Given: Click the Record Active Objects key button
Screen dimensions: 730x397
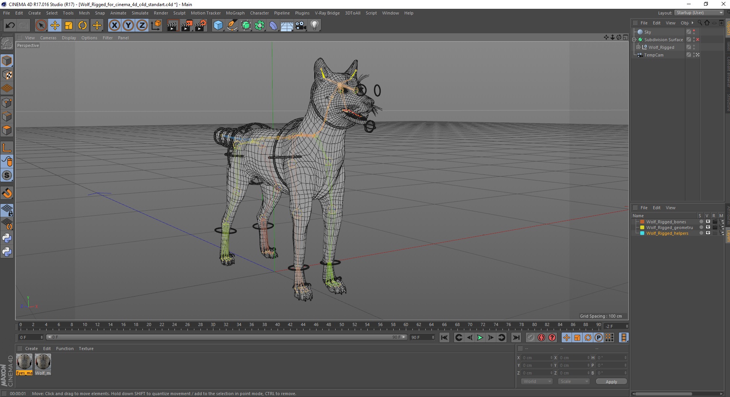Looking at the screenshot, I should (531, 337).
